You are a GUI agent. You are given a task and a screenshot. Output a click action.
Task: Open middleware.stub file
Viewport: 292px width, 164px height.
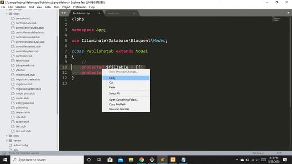(25, 75)
